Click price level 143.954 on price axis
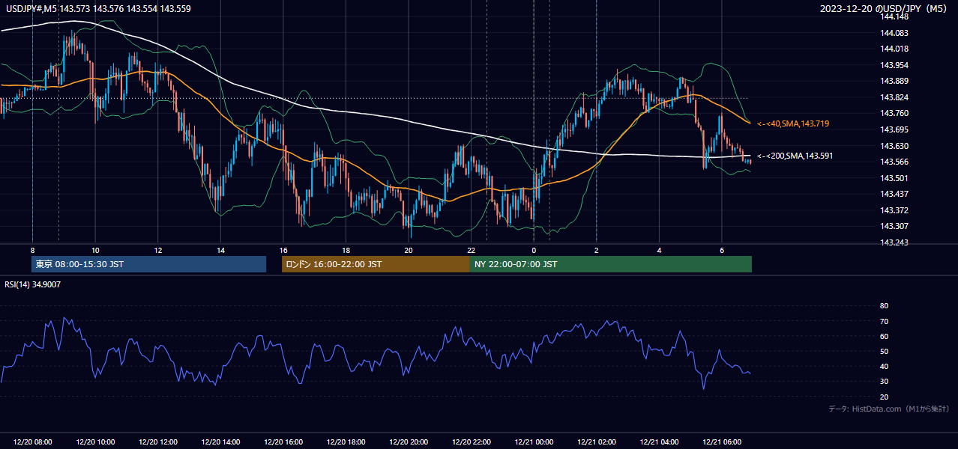The image size is (958, 449). pos(895,65)
